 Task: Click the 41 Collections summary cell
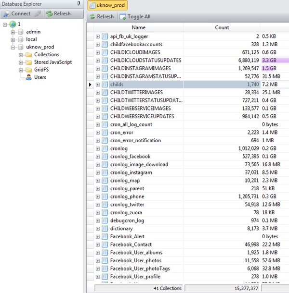tap(139, 288)
